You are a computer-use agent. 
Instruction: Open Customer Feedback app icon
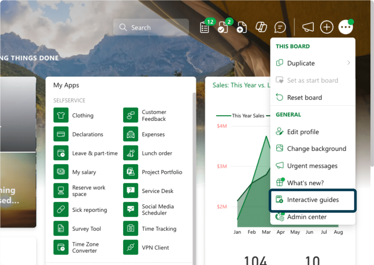[130, 115]
